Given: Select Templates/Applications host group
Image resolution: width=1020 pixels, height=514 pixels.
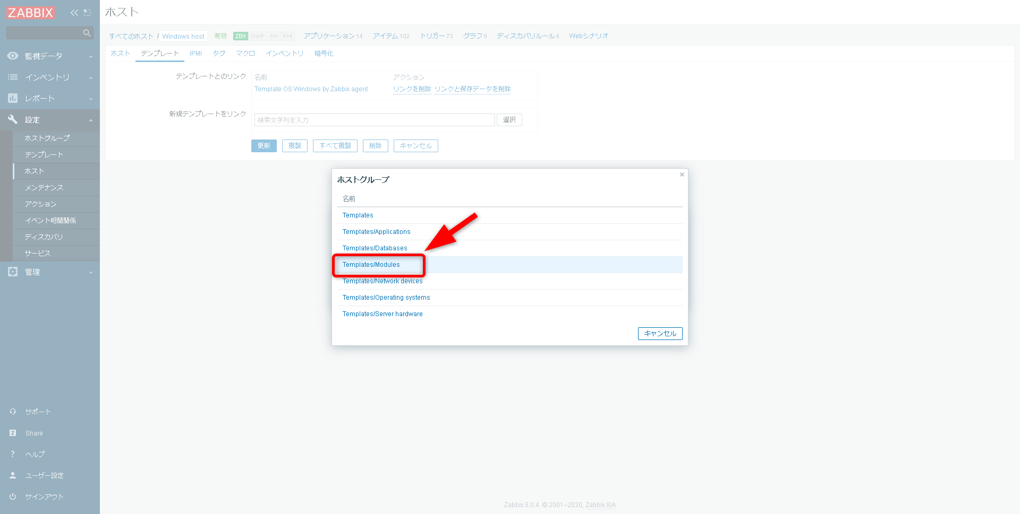Looking at the screenshot, I should pyautogui.click(x=377, y=232).
